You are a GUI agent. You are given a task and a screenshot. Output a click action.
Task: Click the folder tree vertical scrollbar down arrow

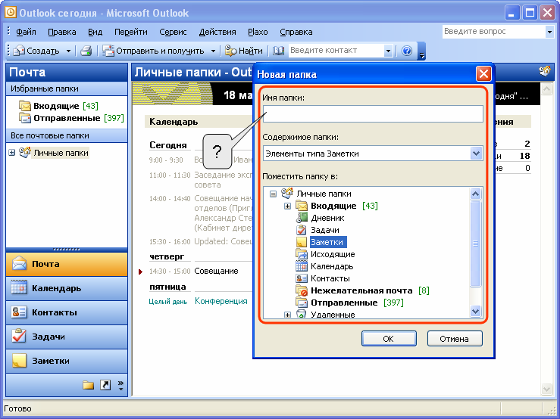[x=476, y=311]
